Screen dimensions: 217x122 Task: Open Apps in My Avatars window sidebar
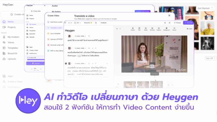(30, 47)
